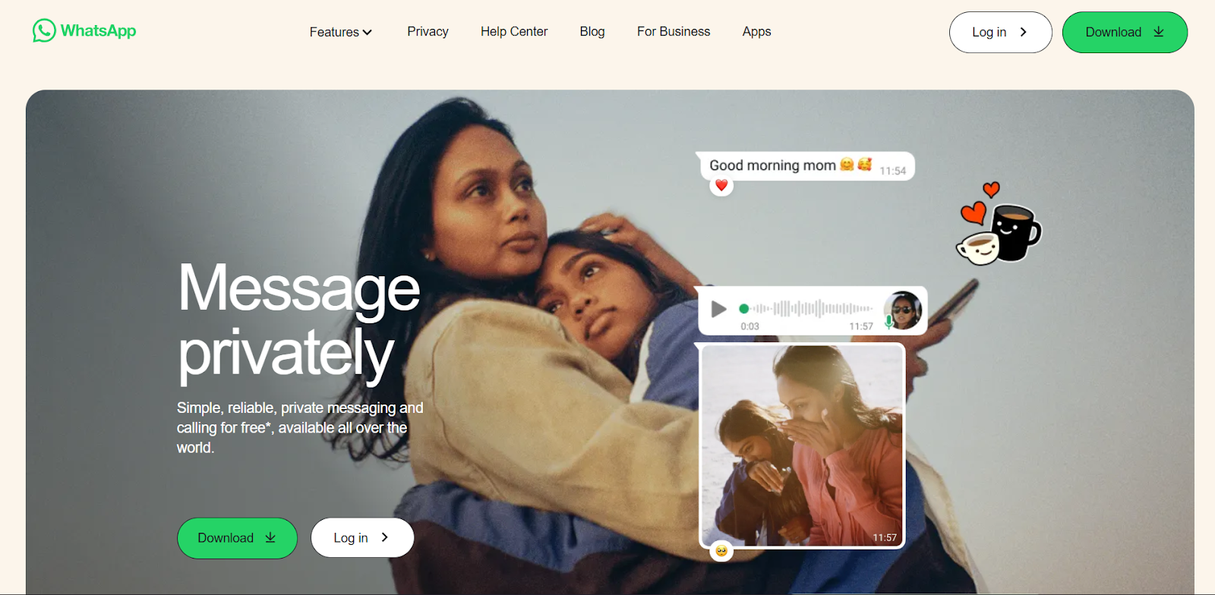The height and width of the screenshot is (595, 1215).
Task: Click the heart reaction under the message
Action: tap(721, 185)
